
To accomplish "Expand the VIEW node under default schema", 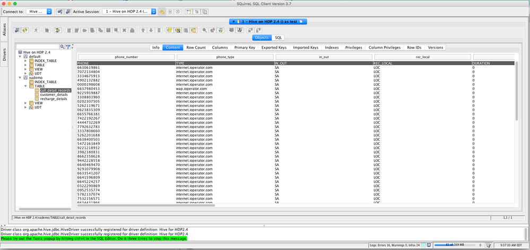I will [x=25, y=69].
